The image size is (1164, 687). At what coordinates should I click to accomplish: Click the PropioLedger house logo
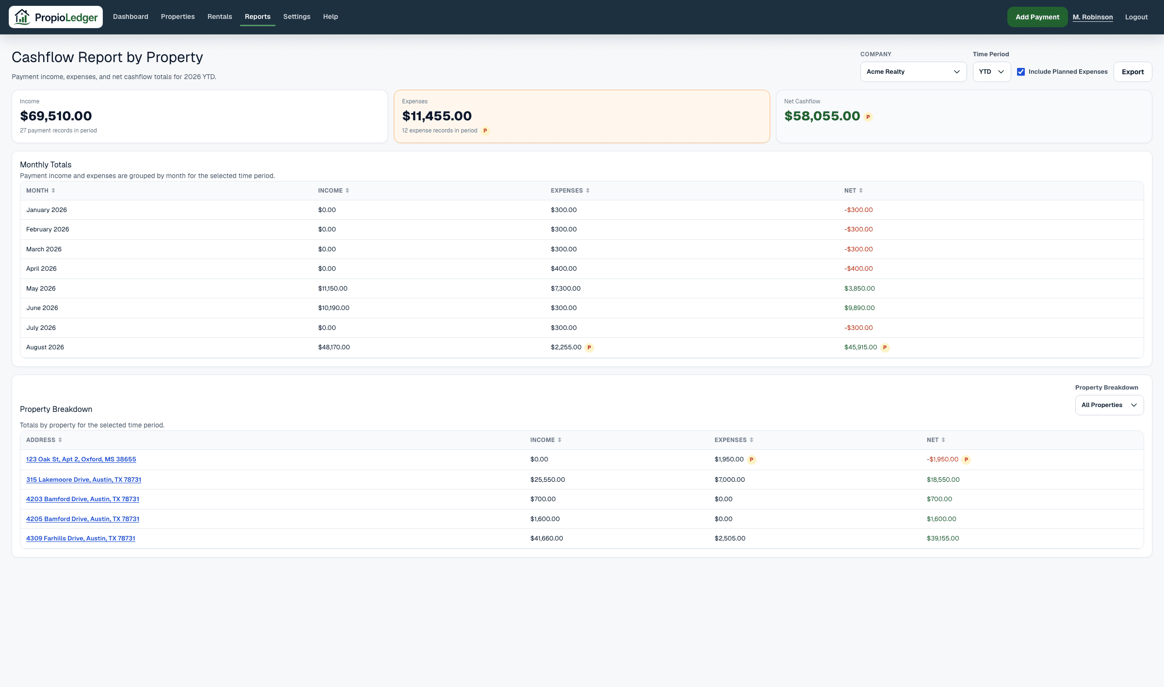pos(56,17)
